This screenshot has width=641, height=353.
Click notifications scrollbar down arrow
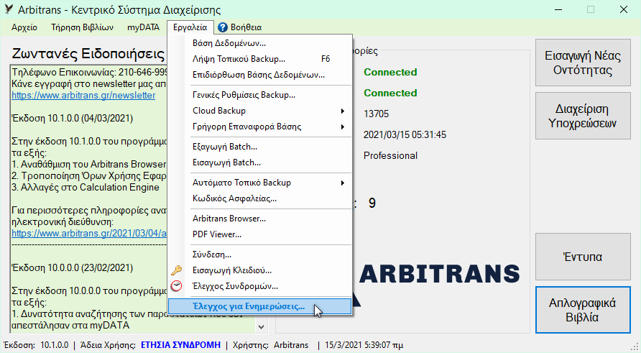click(261, 327)
